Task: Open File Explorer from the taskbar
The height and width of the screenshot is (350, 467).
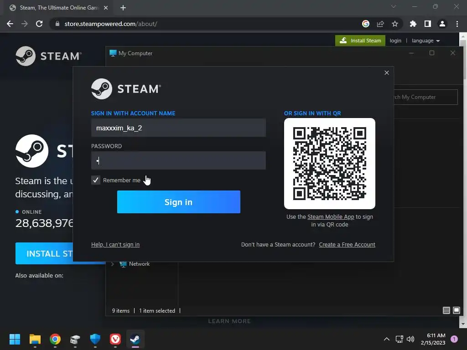Action: pyautogui.click(x=35, y=339)
